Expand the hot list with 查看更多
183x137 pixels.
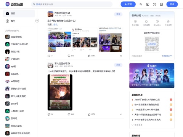click(137, 125)
